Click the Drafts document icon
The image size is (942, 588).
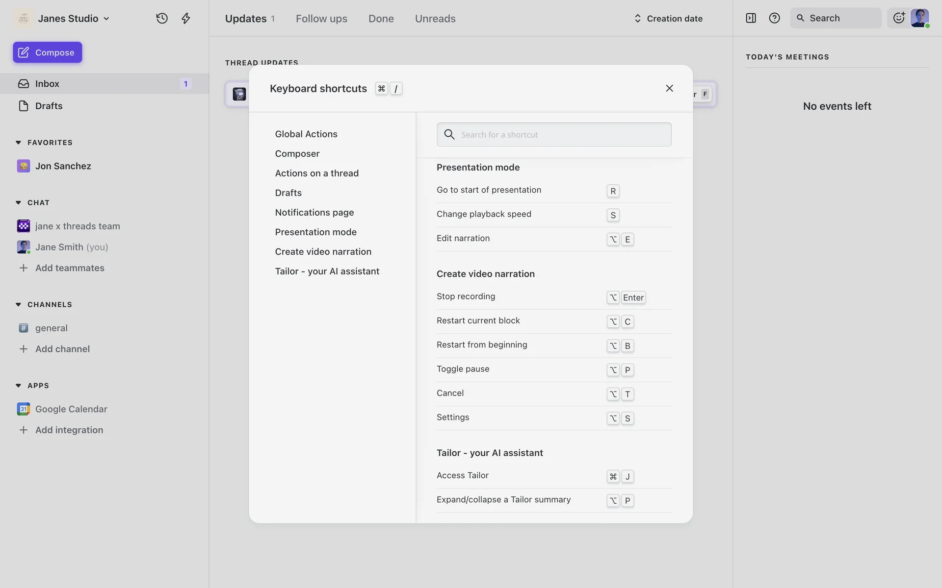tap(23, 106)
